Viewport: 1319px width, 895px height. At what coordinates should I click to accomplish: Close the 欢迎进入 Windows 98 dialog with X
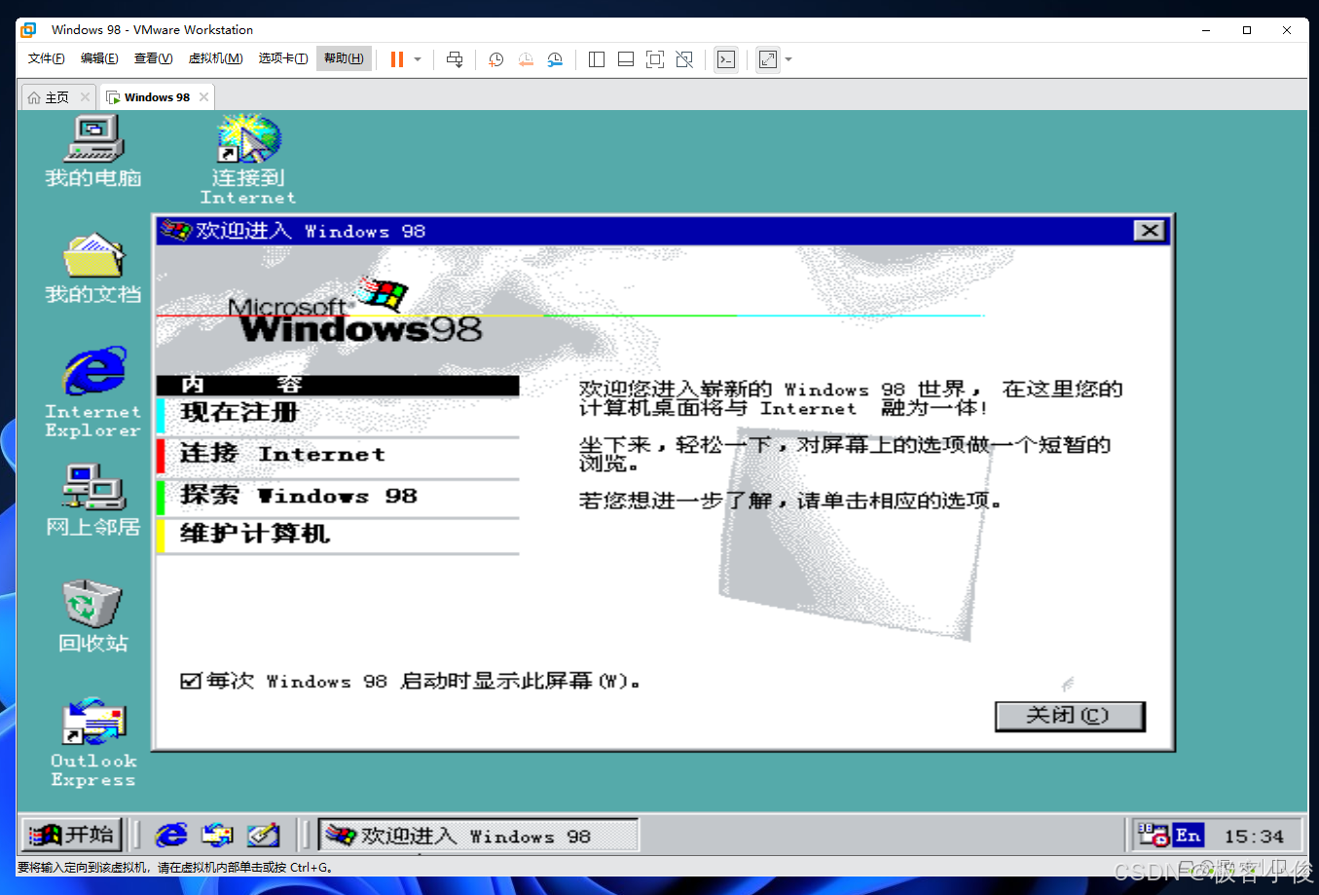pyautogui.click(x=1150, y=231)
